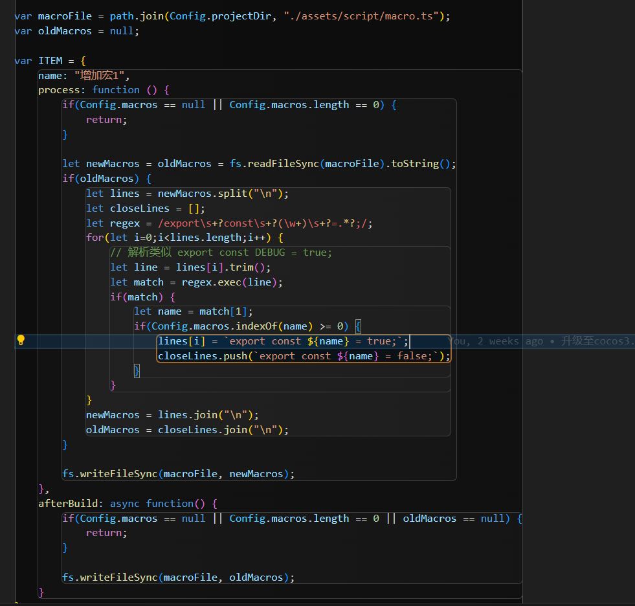Click 'afterBuild: async function()' line
The image size is (635, 606).
128,504
